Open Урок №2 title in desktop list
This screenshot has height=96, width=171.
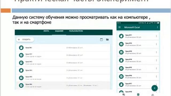point(29,54)
